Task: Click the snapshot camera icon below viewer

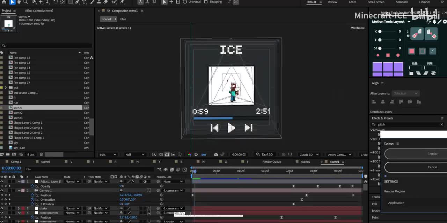Action: pos(216,155)
